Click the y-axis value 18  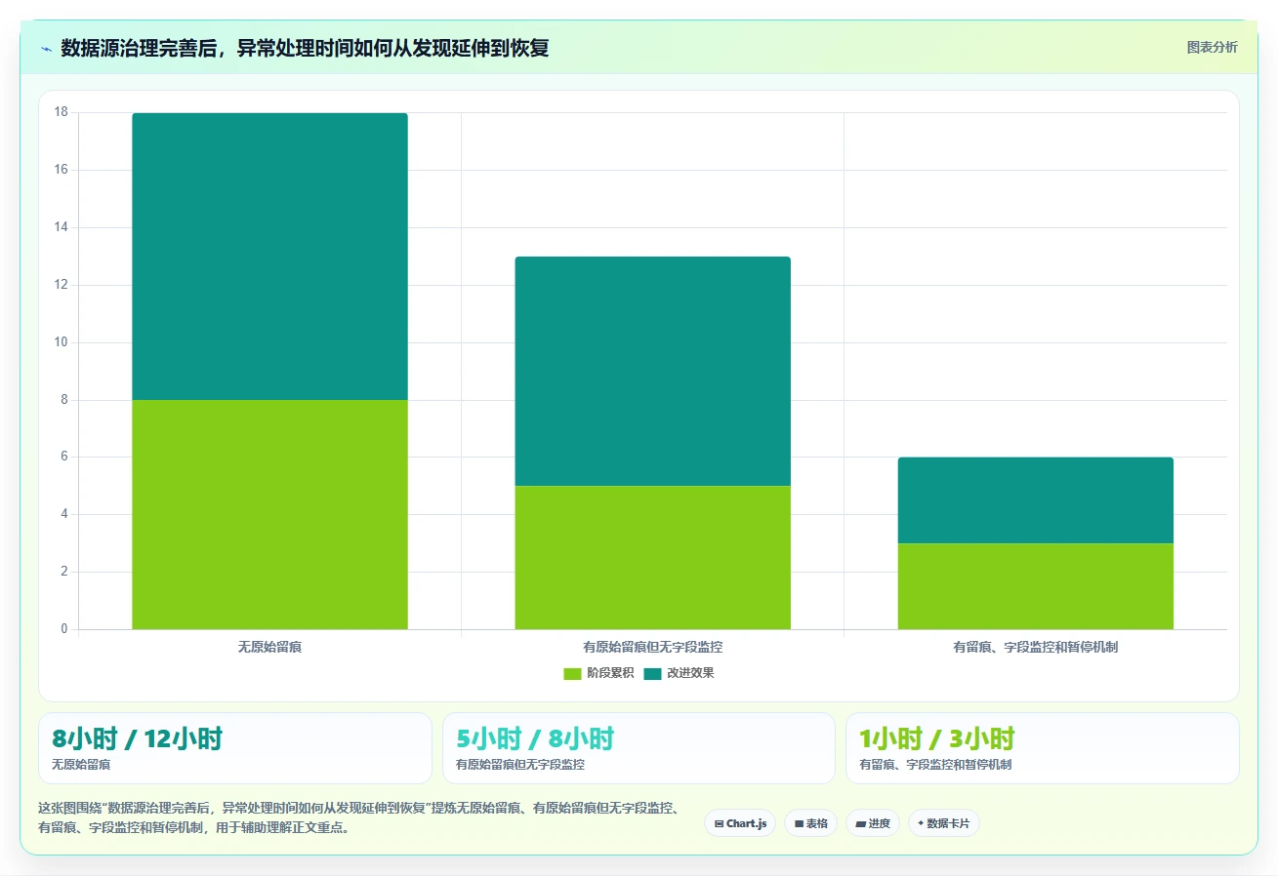click(x=61, y=112)
